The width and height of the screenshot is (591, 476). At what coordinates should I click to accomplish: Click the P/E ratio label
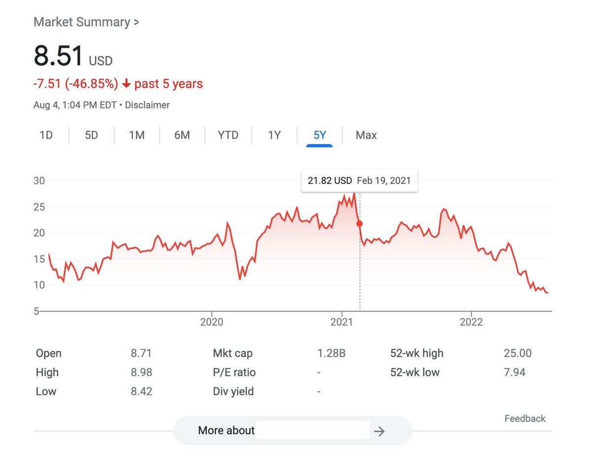click(x=234, y=373)
